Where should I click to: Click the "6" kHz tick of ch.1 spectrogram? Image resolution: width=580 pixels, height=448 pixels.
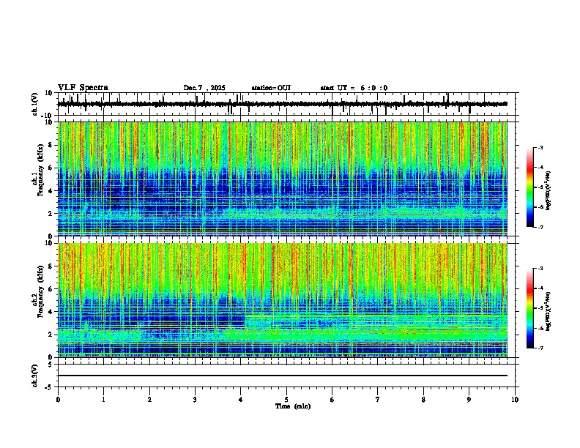click(51, 168)
